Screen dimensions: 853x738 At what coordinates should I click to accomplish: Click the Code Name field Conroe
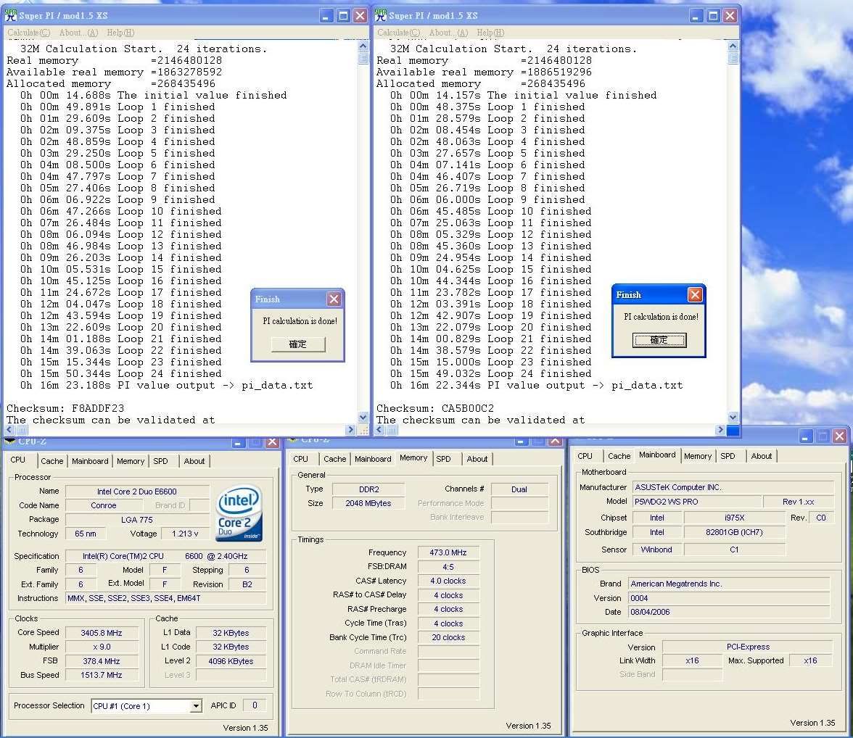point(103,505)
